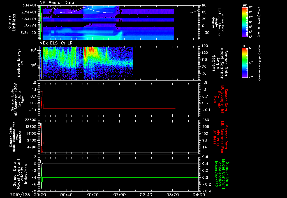Viewport: 287px width, 198px height.
Task: Select the 'MU Scanner +30V Raw Data' label
Action: point(17,100)
